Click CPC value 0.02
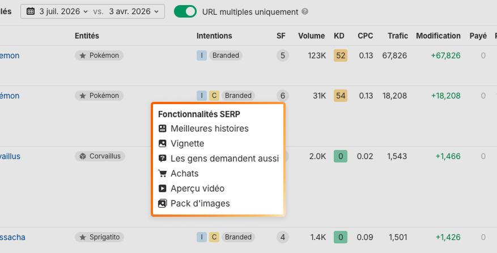The image size is (497, 253). 365,156
